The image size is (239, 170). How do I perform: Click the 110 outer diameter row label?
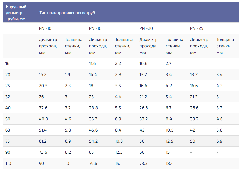[x=8, y=164]
